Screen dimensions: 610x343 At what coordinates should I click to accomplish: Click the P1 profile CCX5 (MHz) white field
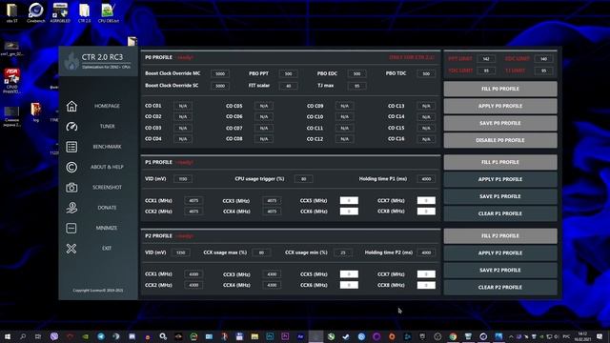(x=349, y=201)
